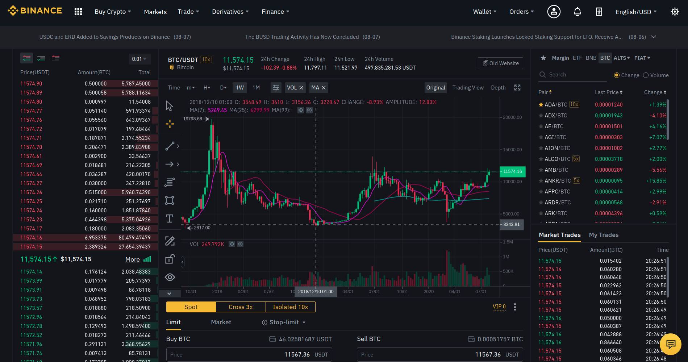Click the More link in order book

pyautogui.click(x=133, y=259)
